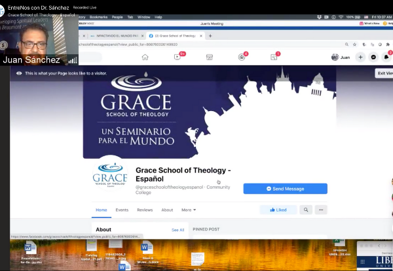Screen dimensions: 393x271
Task: Click the browser address bar URL
Action: coord(128,44)
